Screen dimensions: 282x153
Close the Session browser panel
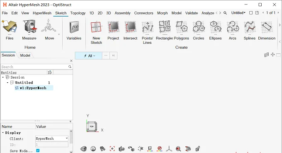[71, 61]
